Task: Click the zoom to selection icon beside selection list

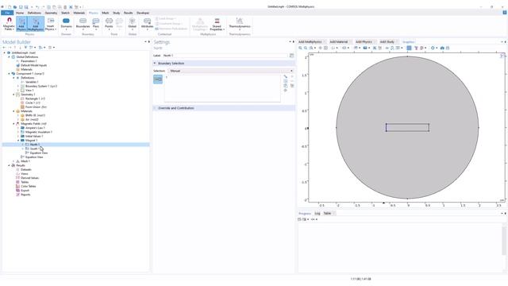Action: click(286, 91)
